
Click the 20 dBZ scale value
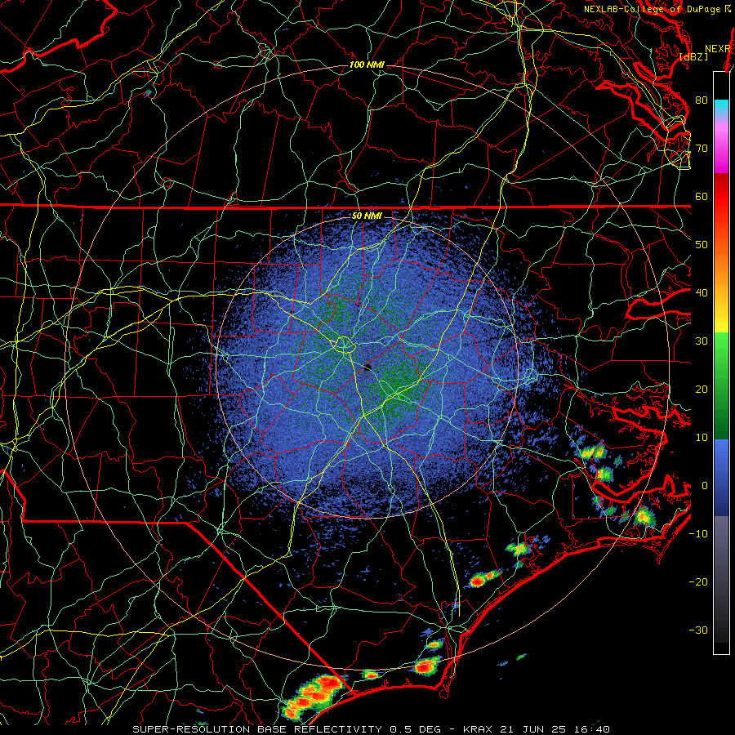702,389
